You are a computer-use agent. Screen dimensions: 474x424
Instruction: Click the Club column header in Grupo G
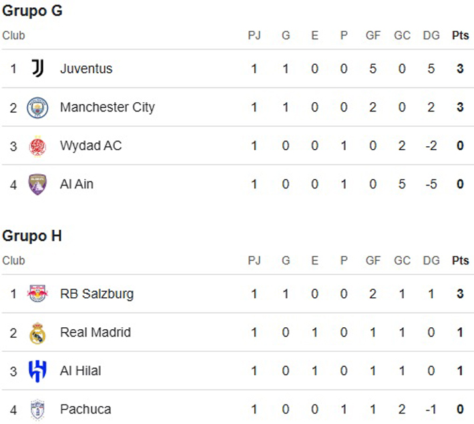click(x=13, y=35)
